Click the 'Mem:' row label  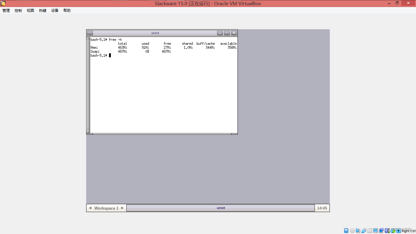(x=94, y=48)
